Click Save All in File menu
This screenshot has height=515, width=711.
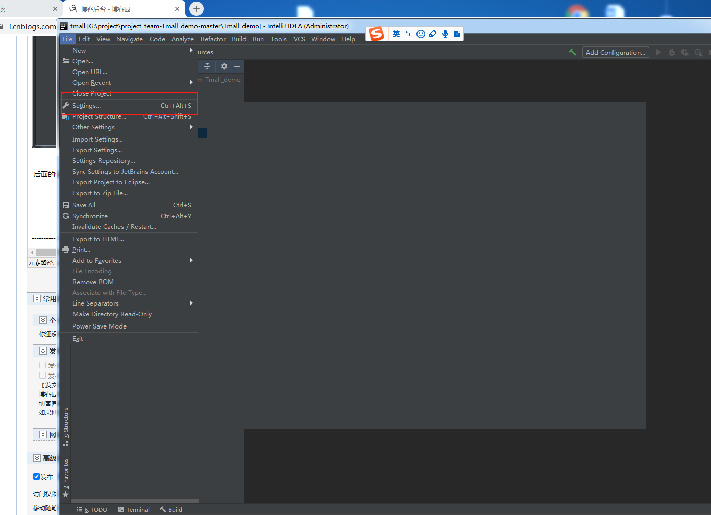coord(129,205)
